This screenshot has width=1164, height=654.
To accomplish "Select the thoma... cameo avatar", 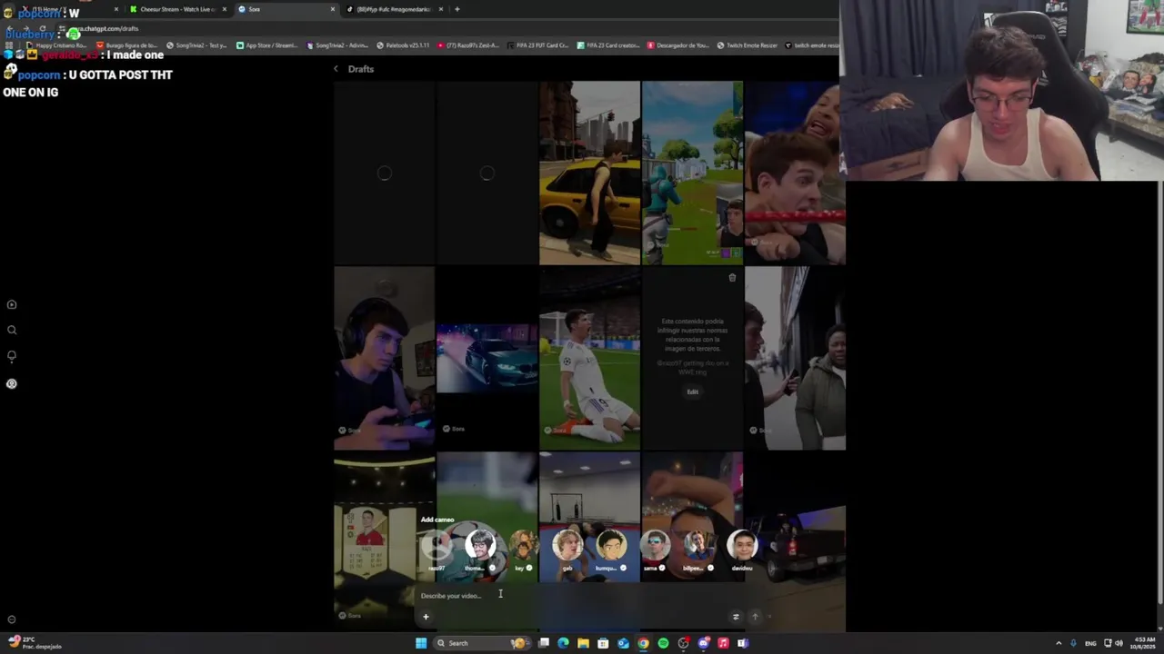I will (x=479, y=547).
